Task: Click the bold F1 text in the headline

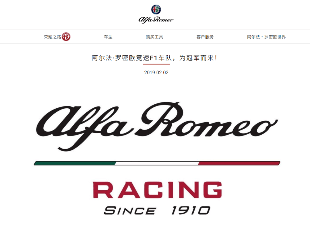Action: [x=154, y=58]
